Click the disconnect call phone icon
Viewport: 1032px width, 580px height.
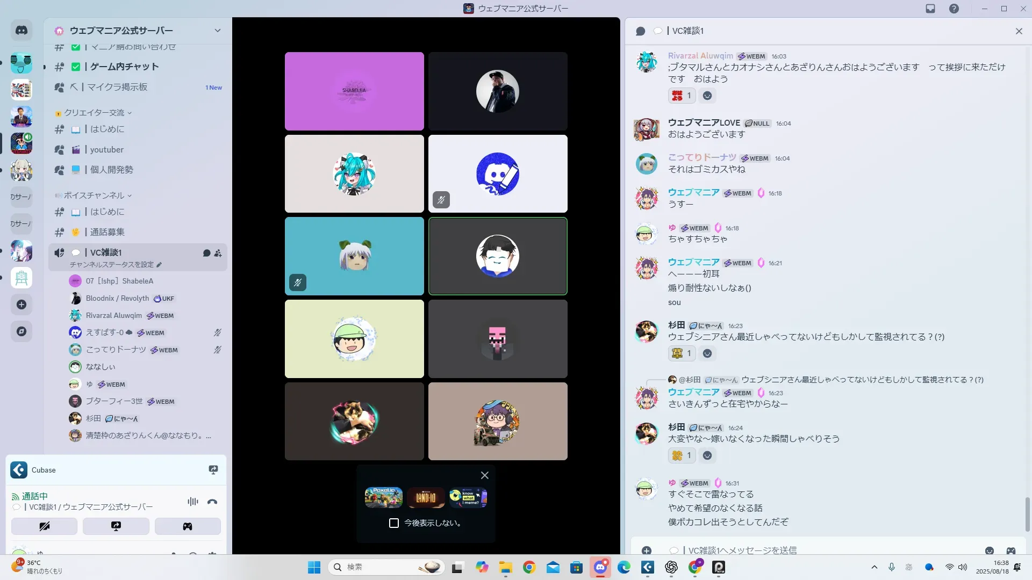pyautogui.click(x=212, y=502)
